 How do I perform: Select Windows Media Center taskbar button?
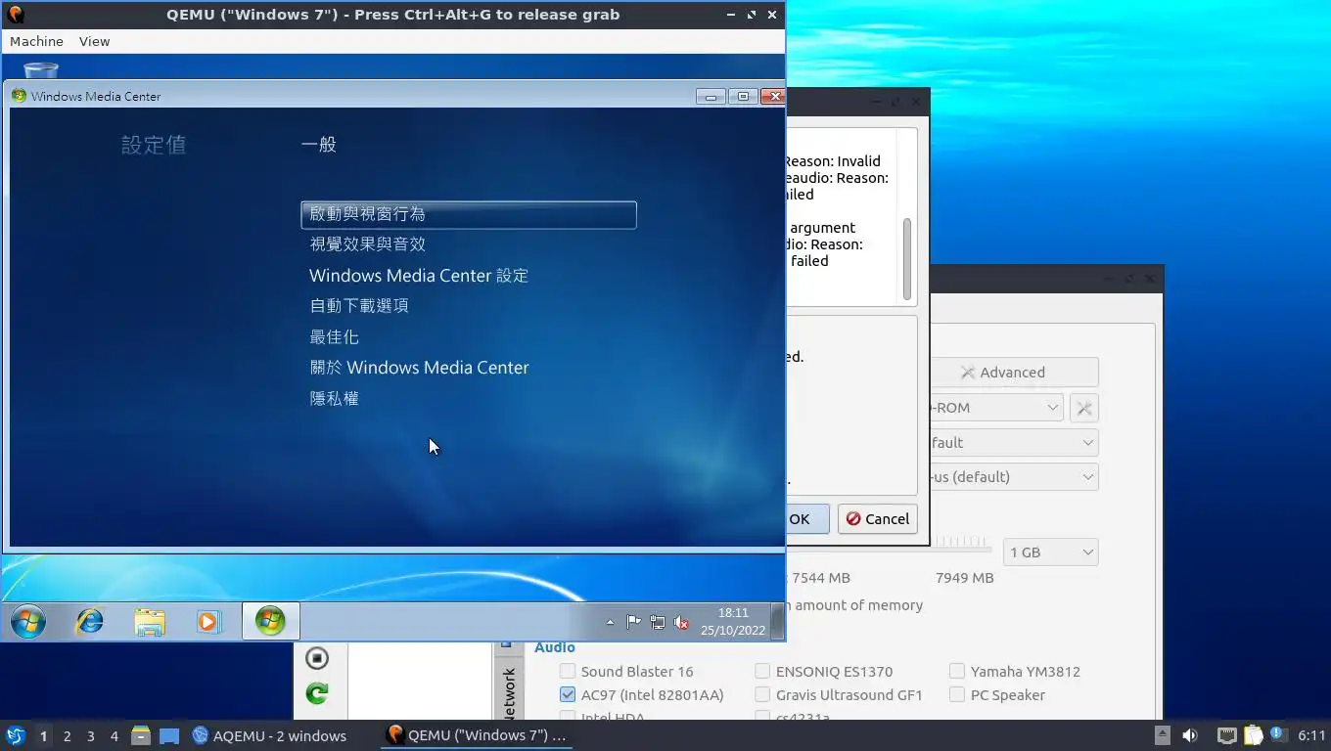point(270,621)
